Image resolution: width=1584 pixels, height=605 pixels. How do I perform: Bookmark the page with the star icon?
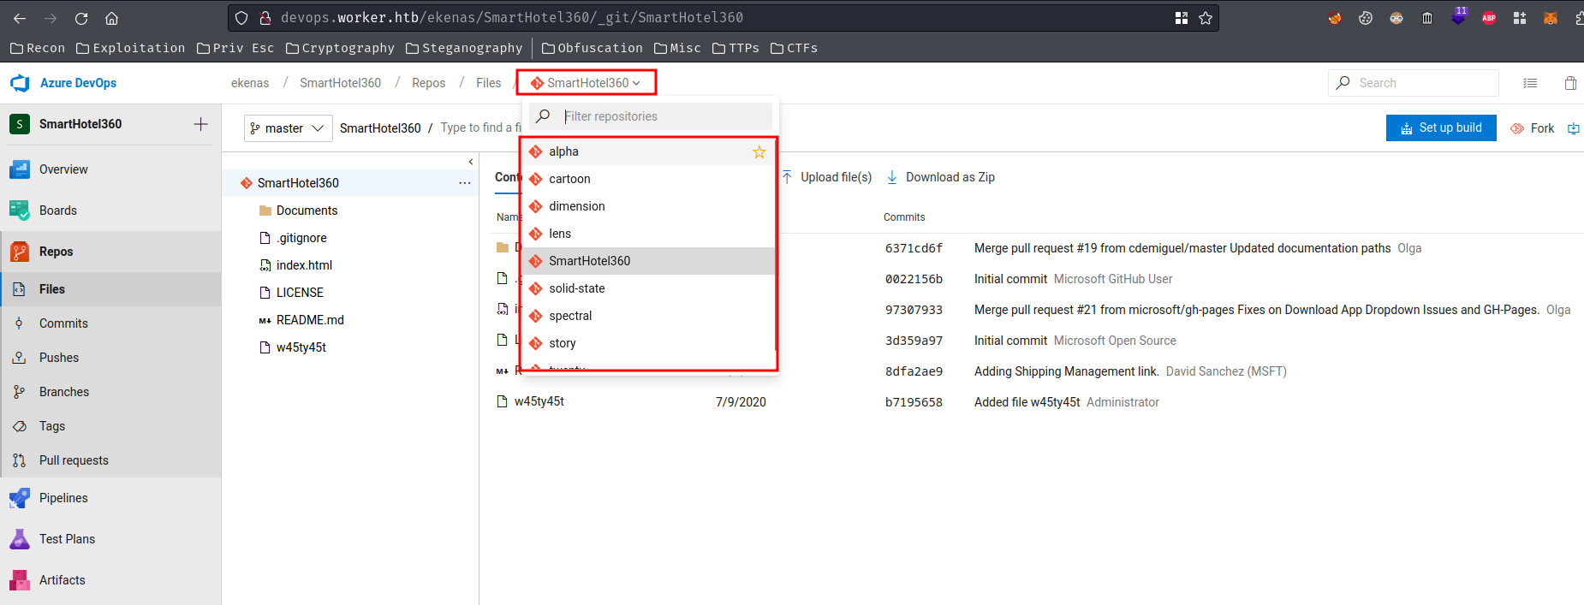pos(1206,18)
